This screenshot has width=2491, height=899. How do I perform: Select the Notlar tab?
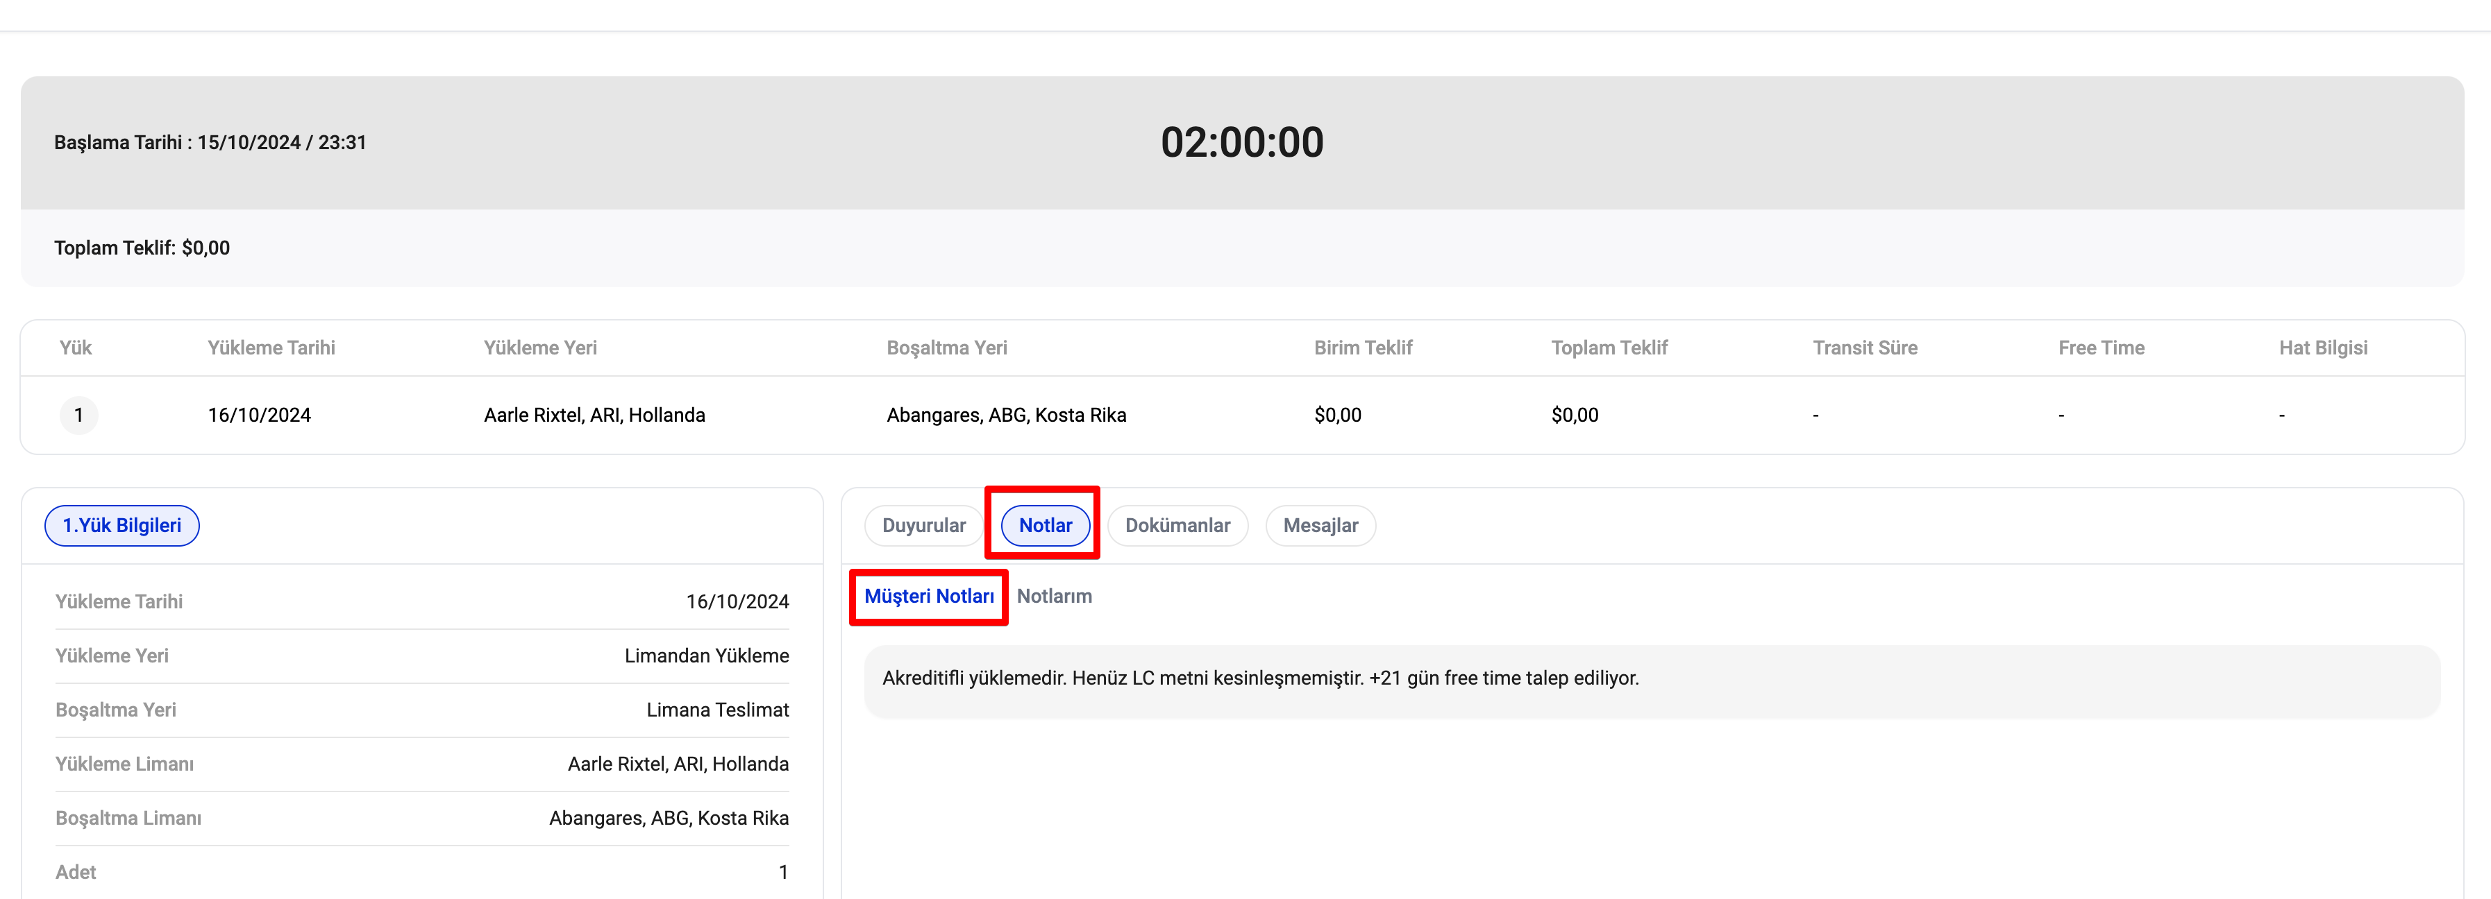click(x=1044, y=525)
